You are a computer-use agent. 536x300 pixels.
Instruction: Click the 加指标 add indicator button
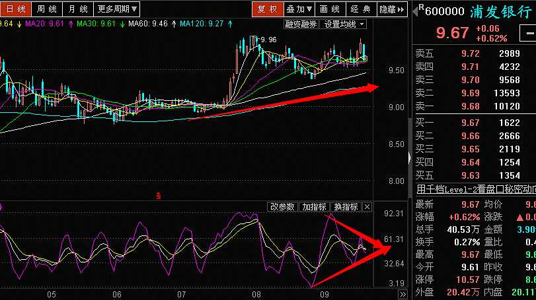pyautogui.click(x=314, y=207)
